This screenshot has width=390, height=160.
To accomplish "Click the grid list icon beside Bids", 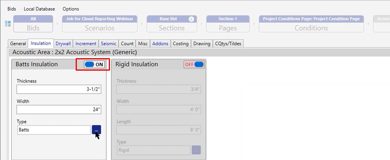I will tap(8, 24).
